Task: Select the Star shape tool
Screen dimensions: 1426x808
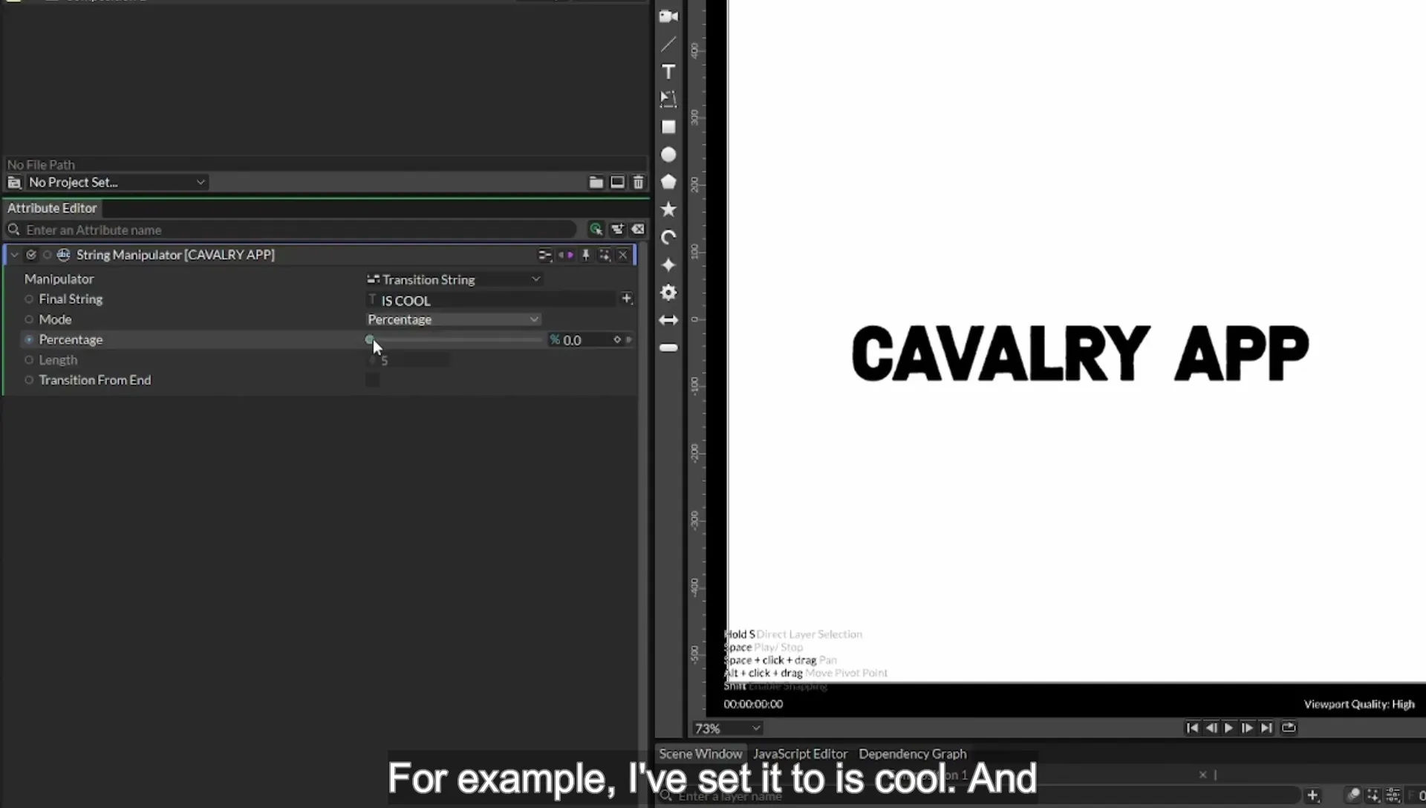Action: tap(668, 209)
